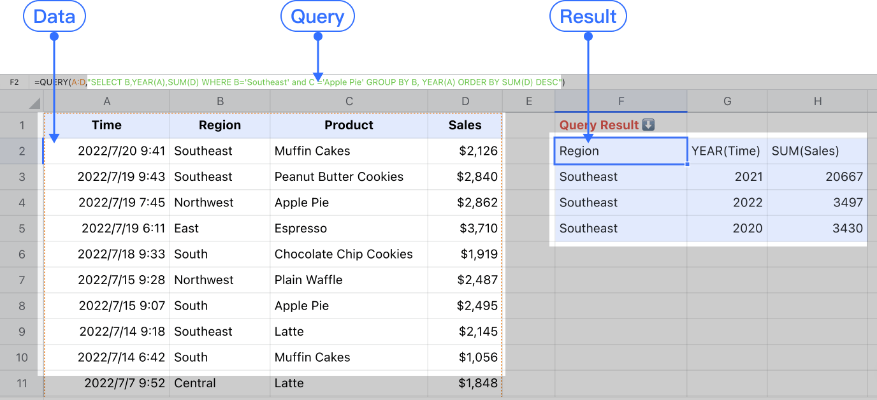Click the down arrow icon beside Query Result
The width and height of the screenshot is (877, 400).
pyautogui.click(x=648, y=125)
